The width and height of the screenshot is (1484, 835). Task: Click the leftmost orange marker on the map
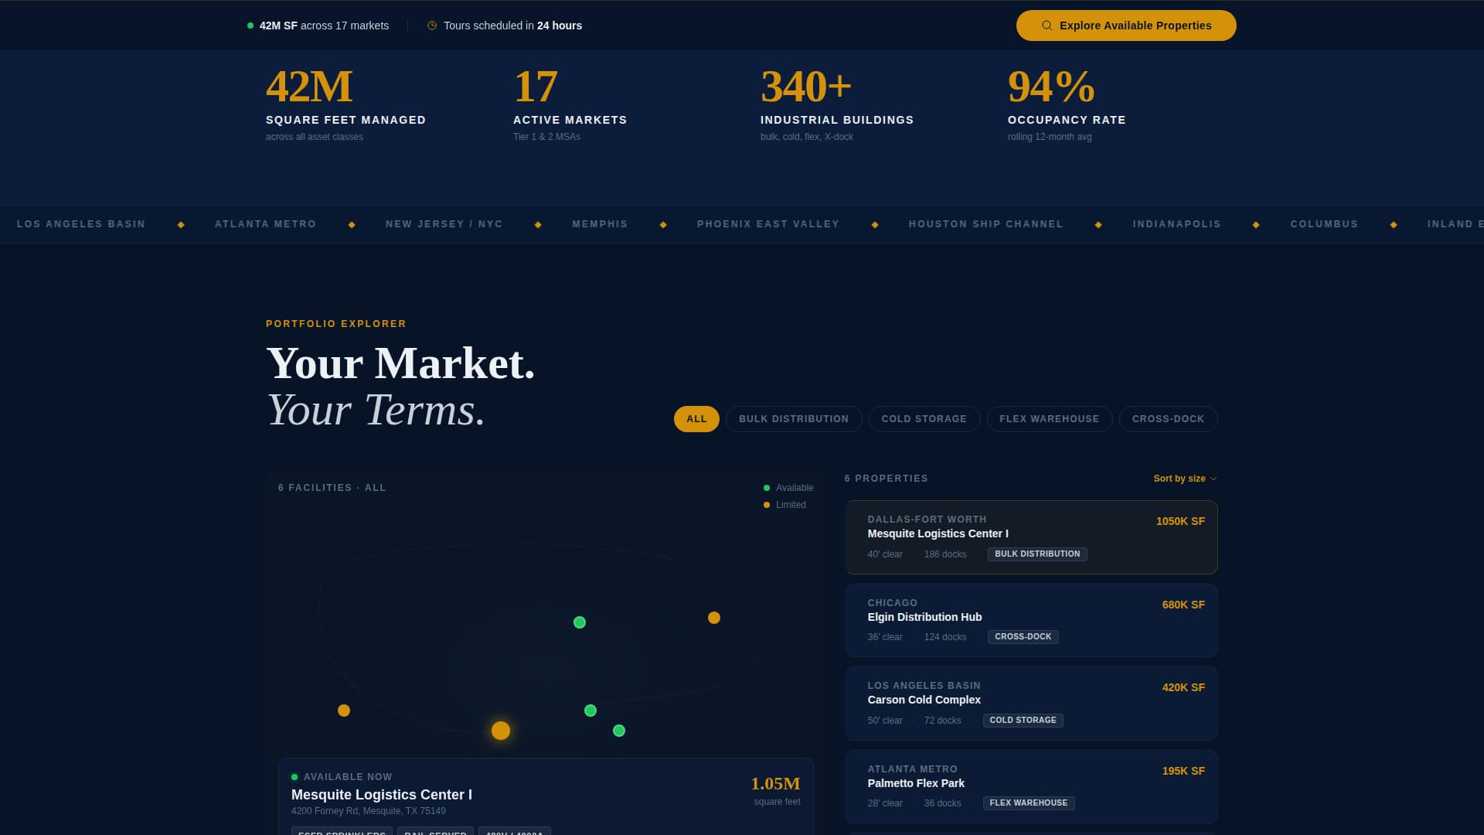(343, 710)
